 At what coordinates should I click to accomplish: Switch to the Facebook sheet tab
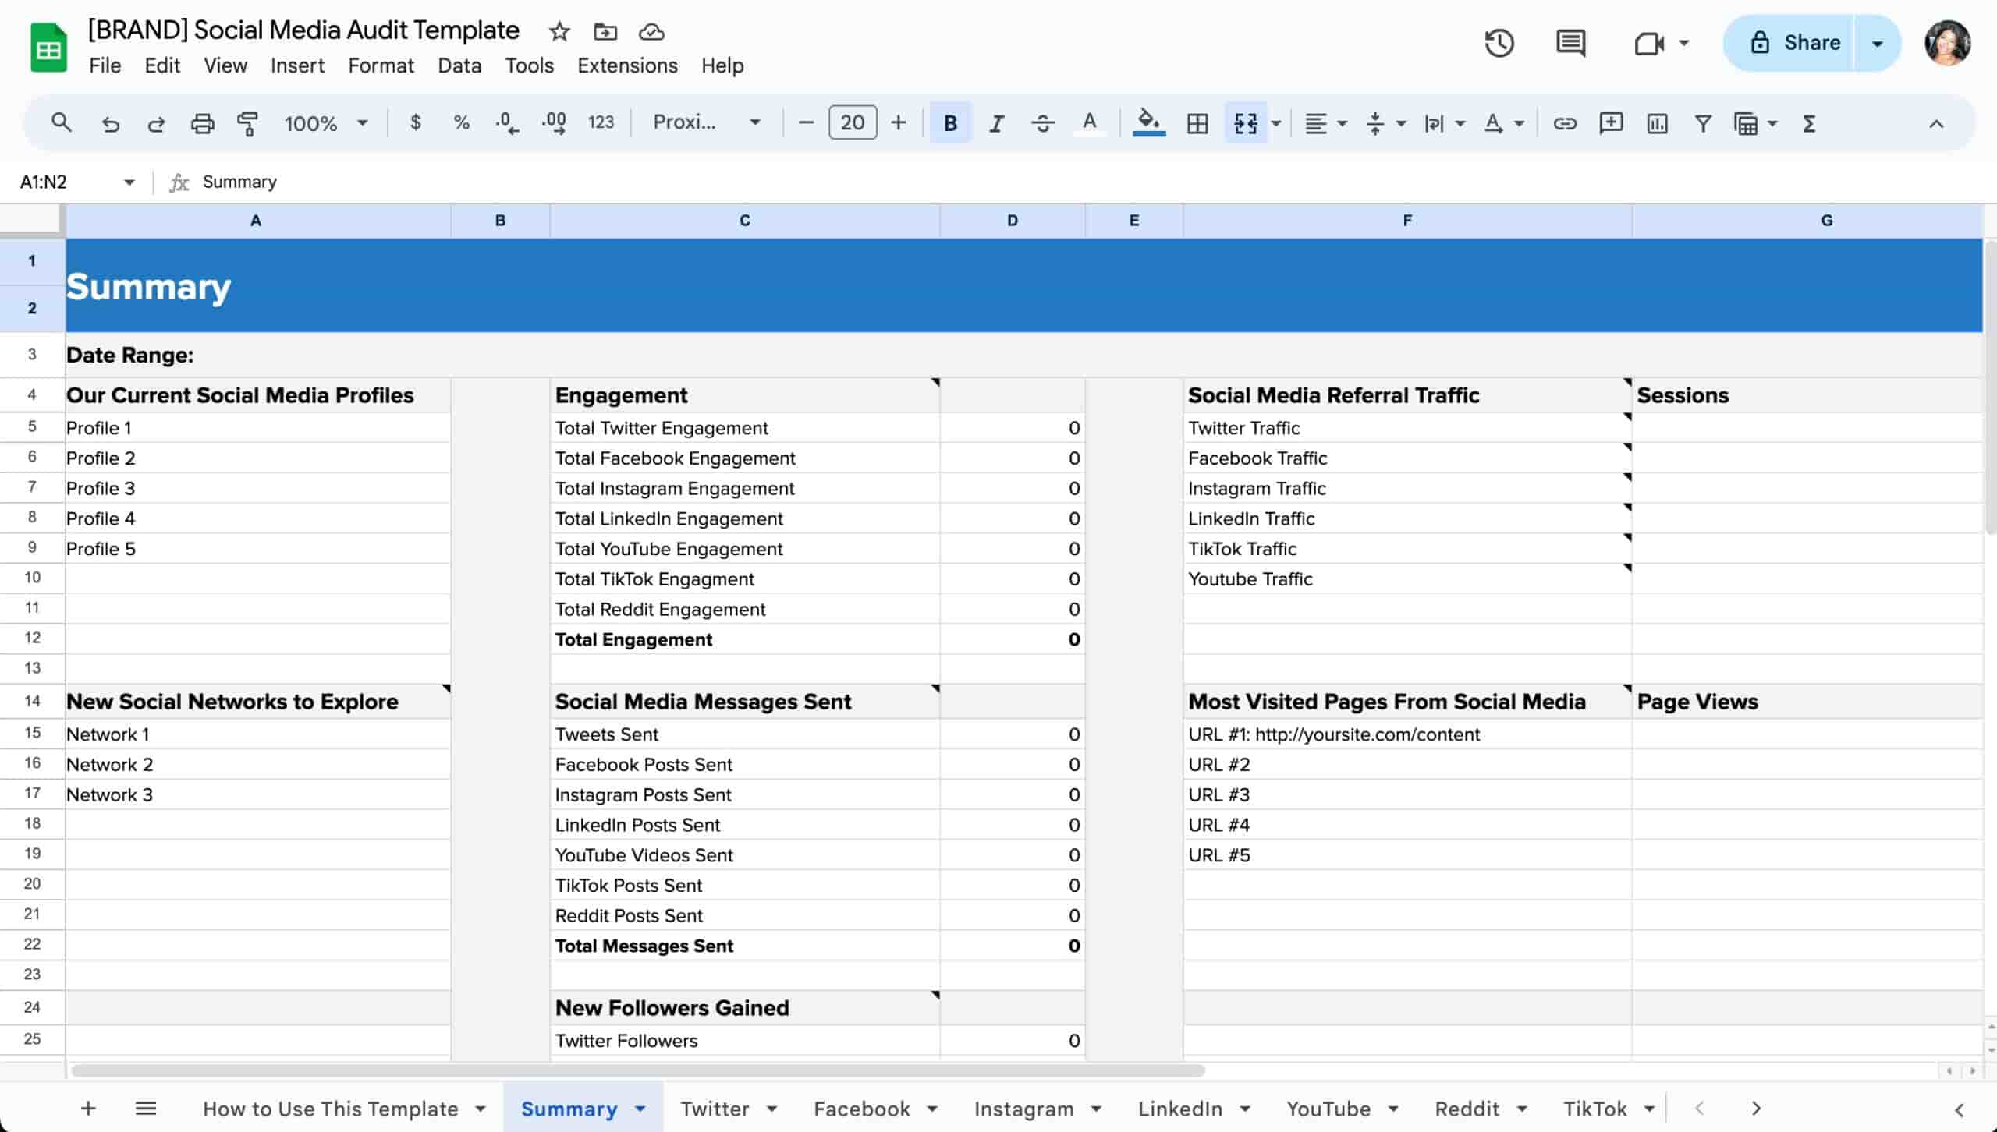(x=862, y=1108)
